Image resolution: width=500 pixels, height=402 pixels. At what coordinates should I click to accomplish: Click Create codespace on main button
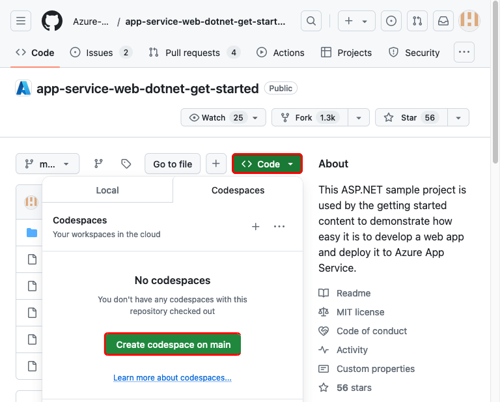click(173, 345)
